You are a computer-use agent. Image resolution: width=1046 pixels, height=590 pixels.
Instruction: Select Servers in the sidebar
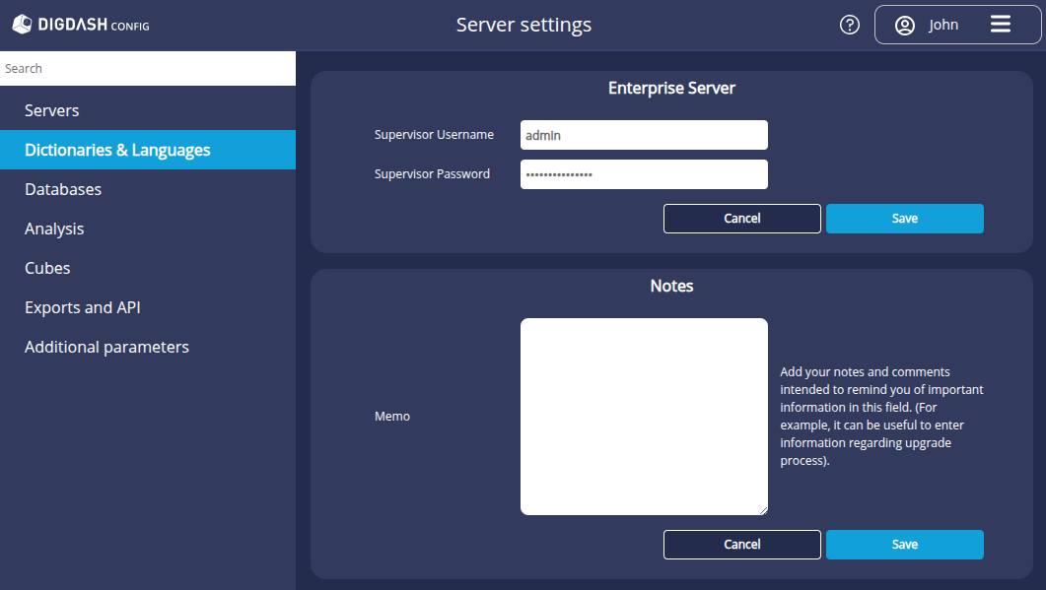pos(51,110)
